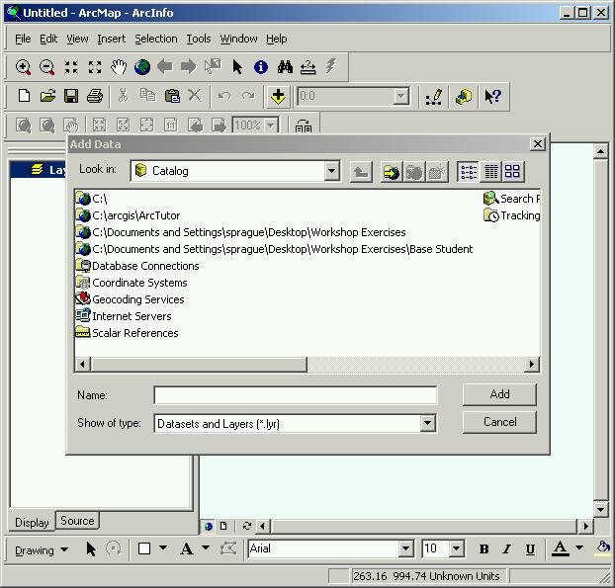Screen dimensions: 615x588
Task: Toggle Underline text formatting
Action: pyautogui.click(x=530, y=549)
